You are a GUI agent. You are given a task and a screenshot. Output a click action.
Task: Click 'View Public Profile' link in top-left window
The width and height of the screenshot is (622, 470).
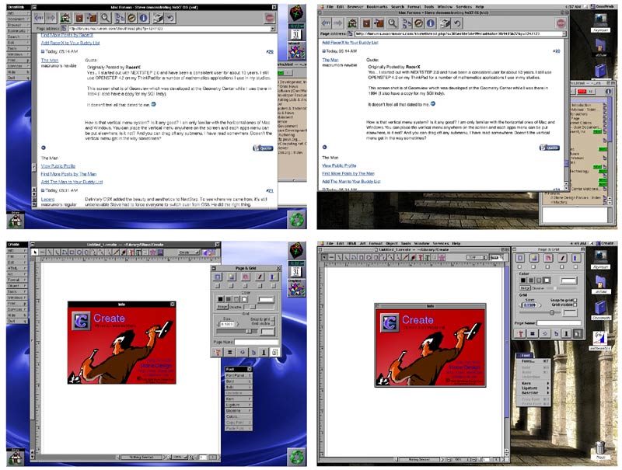58,166
